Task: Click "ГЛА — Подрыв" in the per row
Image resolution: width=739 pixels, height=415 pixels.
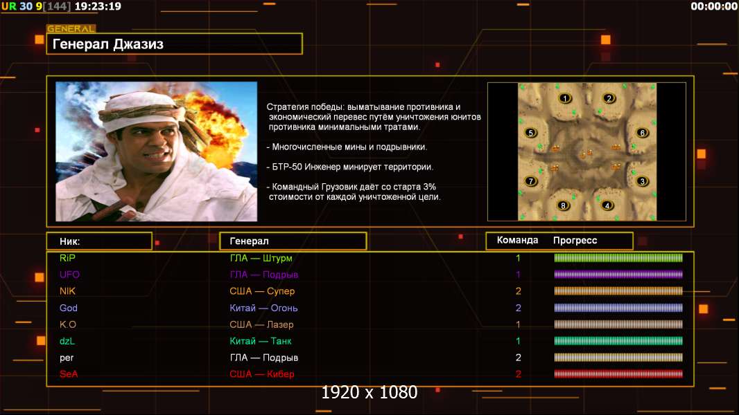Action: (264, 358)
